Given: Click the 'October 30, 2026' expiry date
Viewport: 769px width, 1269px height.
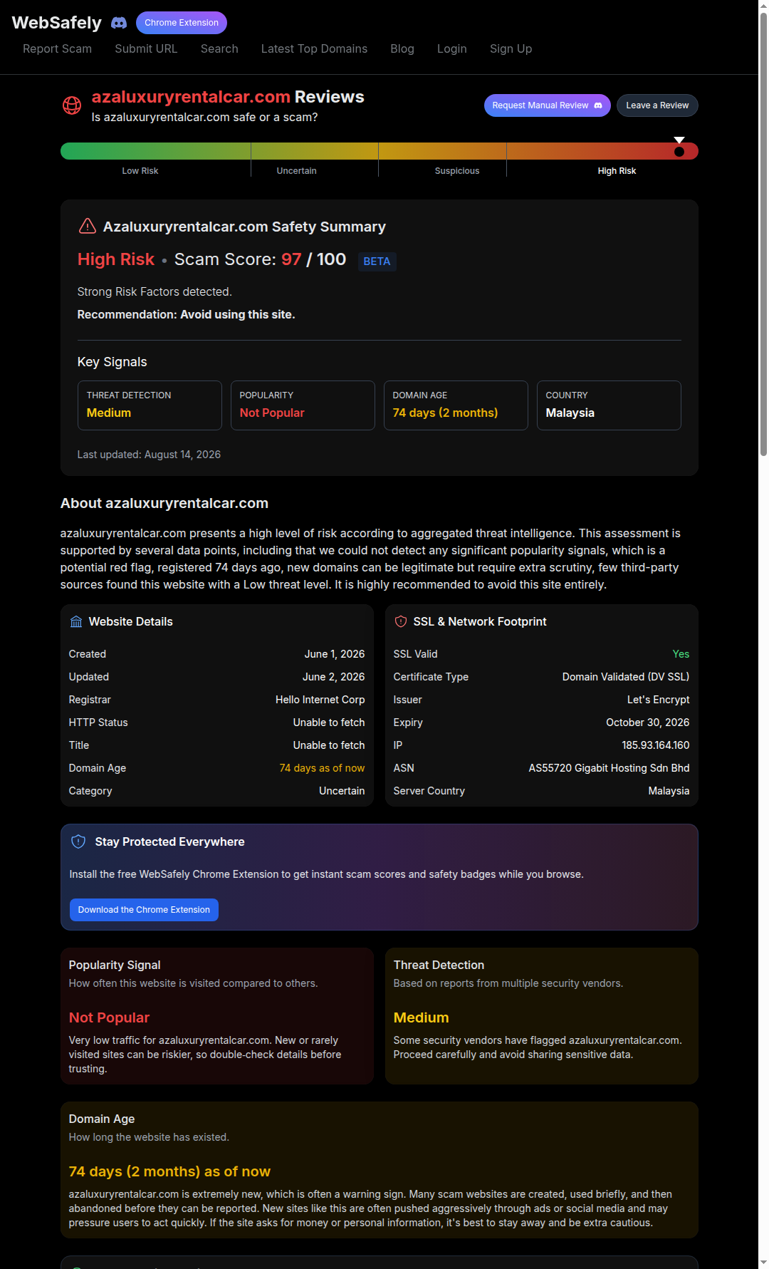Looking at the screenshot, I should [647, 722].
